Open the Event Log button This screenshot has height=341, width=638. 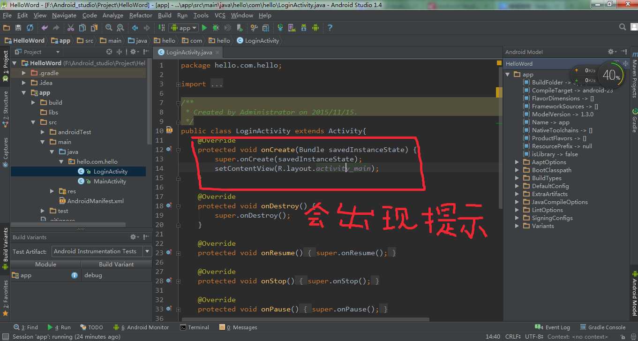tap(552, 327)
